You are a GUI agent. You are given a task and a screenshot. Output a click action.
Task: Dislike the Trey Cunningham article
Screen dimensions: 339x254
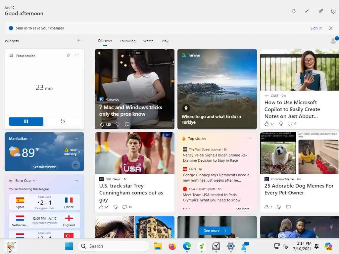[x=116, y=207]
